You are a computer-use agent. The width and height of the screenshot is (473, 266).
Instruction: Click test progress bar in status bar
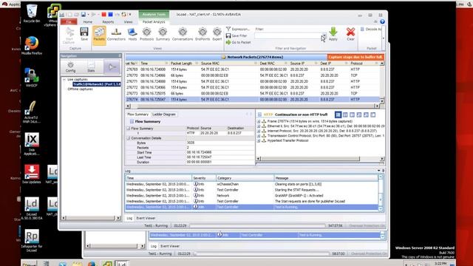[x=257, y=225]
